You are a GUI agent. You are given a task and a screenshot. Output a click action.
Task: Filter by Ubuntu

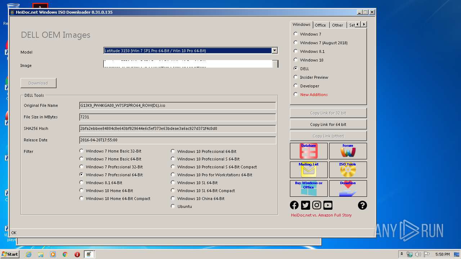173,206
